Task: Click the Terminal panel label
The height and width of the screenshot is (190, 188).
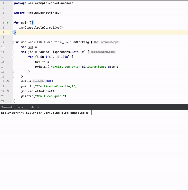Action: coord(7,107)
